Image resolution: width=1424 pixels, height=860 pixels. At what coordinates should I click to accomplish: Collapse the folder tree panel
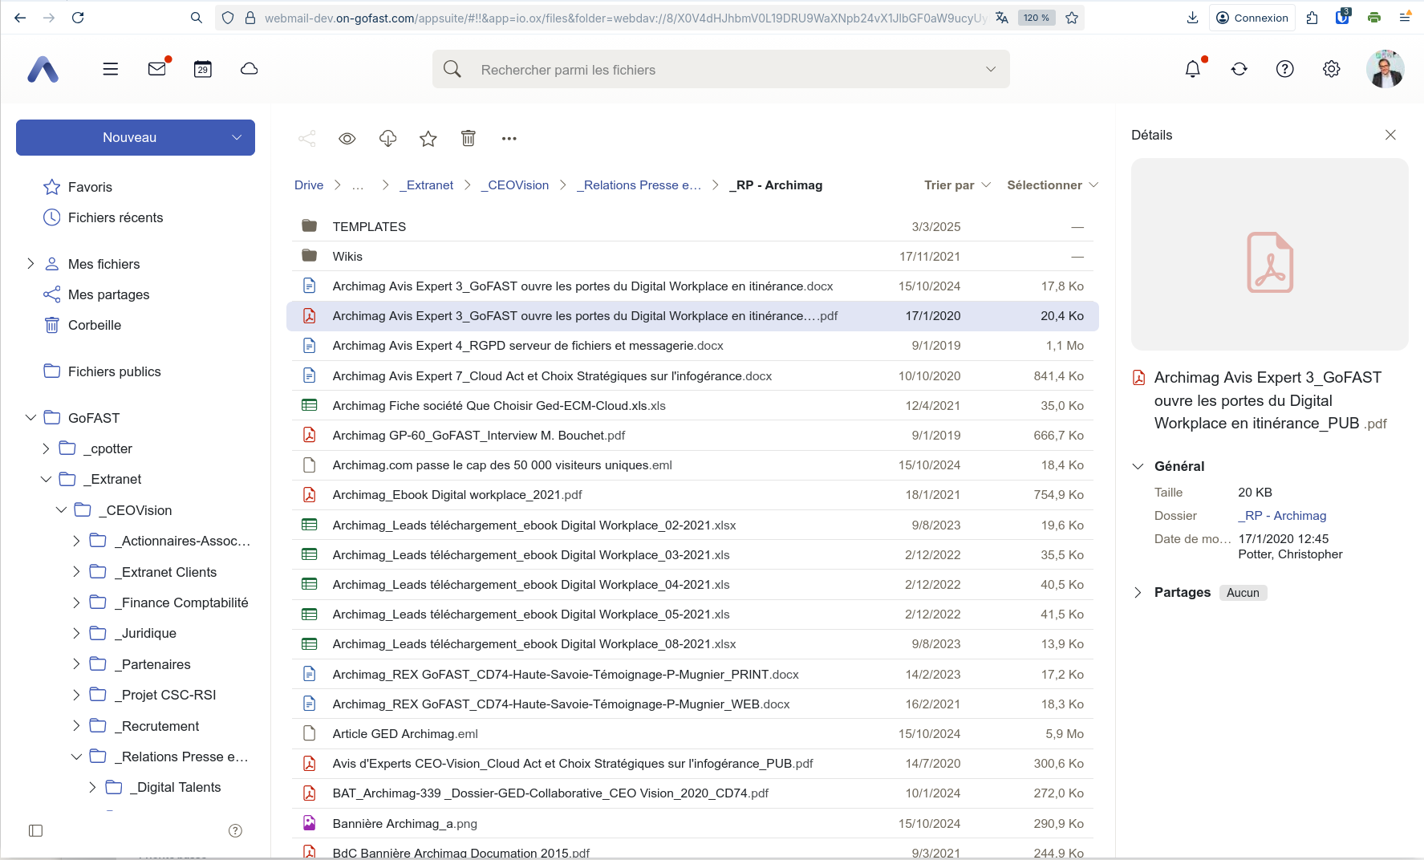point(35,830)
